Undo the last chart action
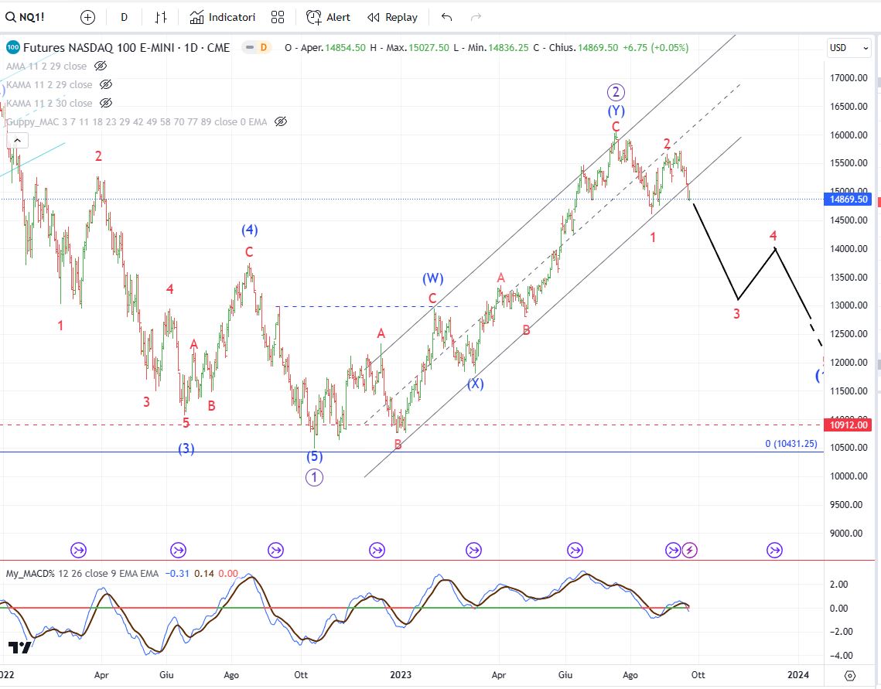The width and height of the screenshot is (881, 689). click(446, 18)
